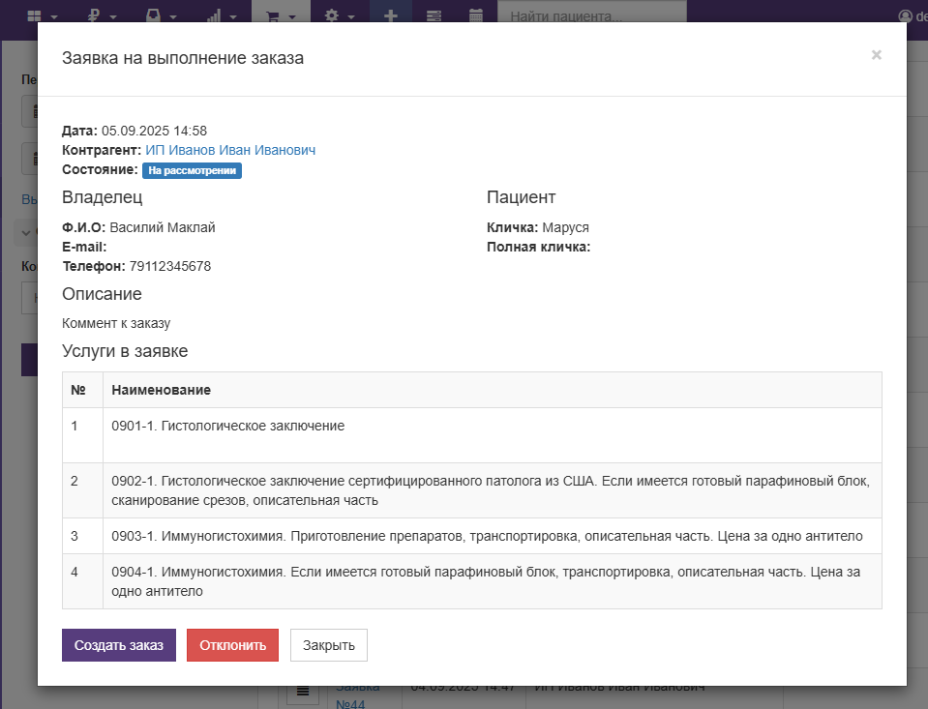
Task: Open the Заявка №44 link below the dialog
Action: pos(350,698)
